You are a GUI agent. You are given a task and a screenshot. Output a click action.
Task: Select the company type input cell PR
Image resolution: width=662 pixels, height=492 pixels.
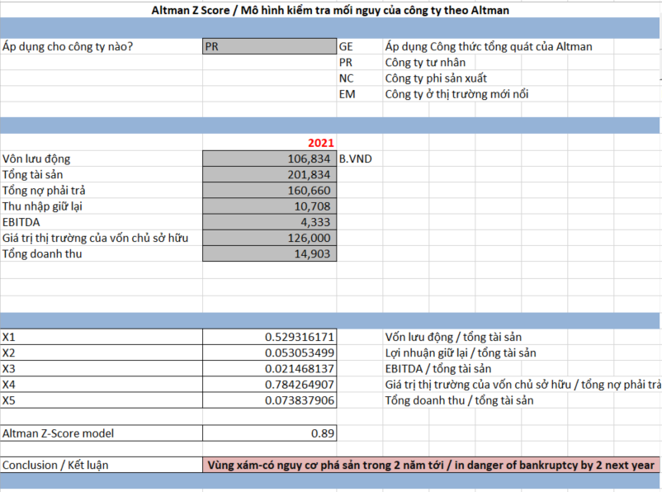pos(269,46)
